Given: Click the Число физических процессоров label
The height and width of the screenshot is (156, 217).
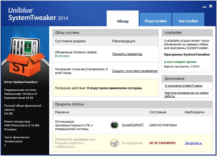Looking at the screenshot, I should pyautogui.click(x=17, y=139).
